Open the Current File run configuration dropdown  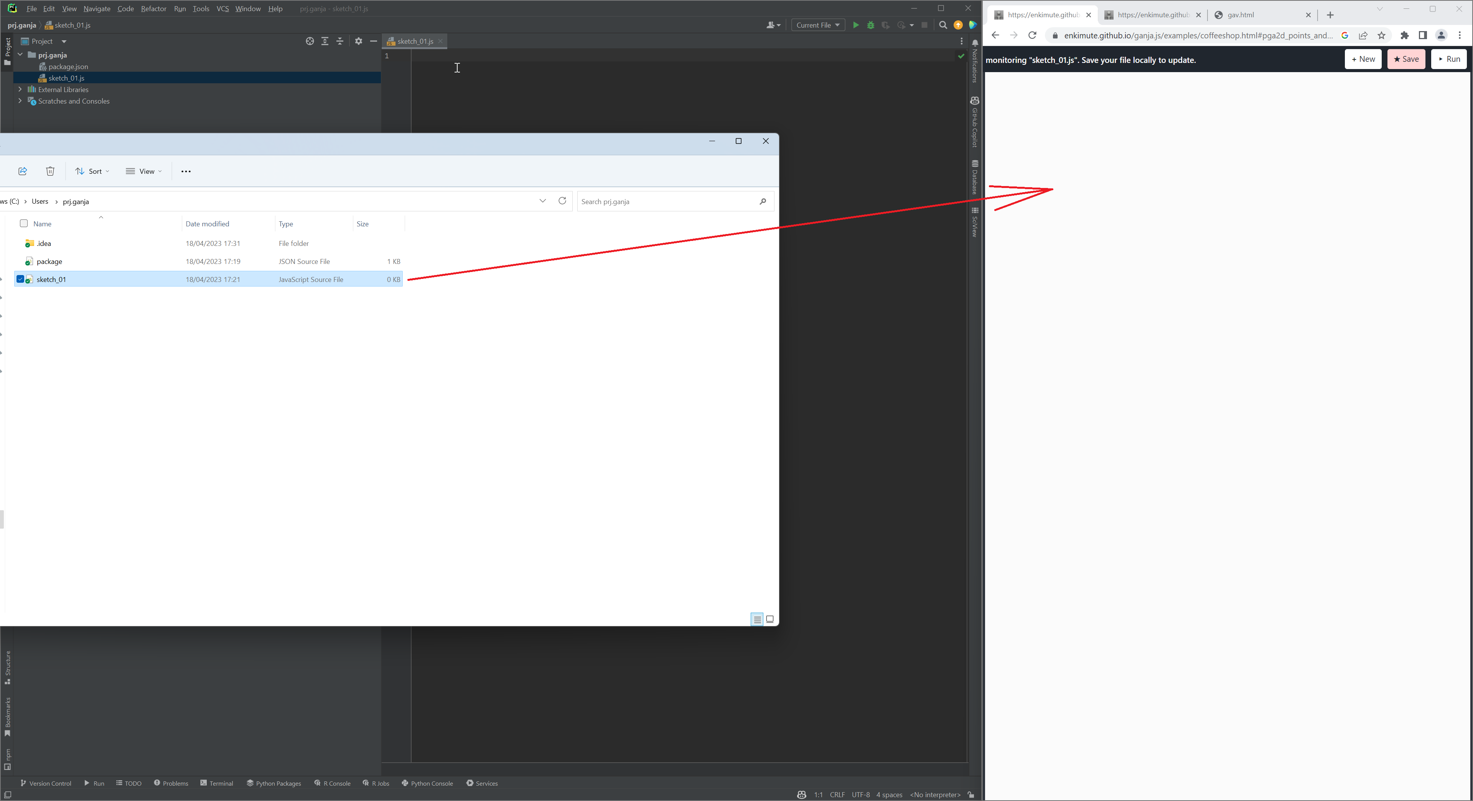pos(818,25)
